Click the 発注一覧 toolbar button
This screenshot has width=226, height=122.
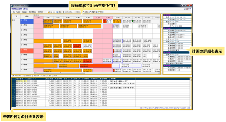click(x=60, y=12)
